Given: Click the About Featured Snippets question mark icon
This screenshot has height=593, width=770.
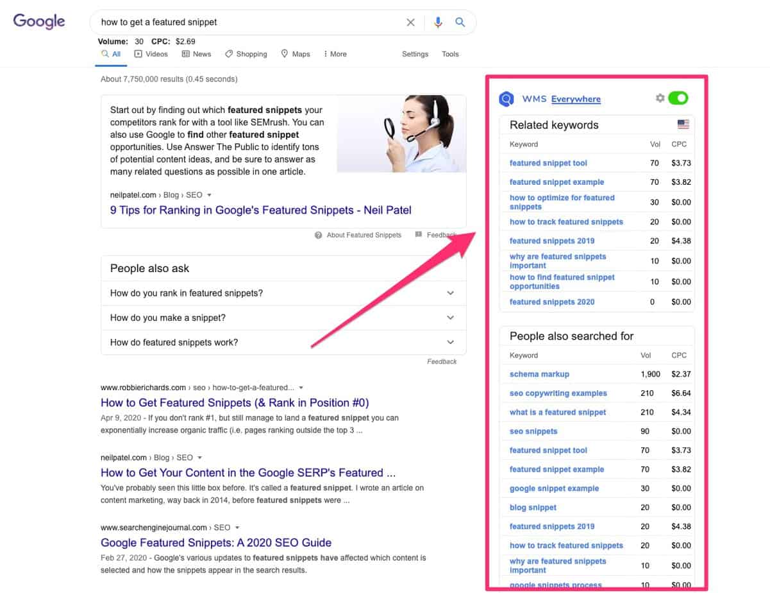Looking at the screenshot, I should [x=319, y=235].
